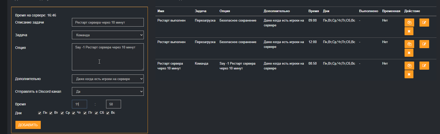Toggle the Ср day checkbox
Image resolution: width=440 pixels, height=134 pixels.
(x=62, y=113)
